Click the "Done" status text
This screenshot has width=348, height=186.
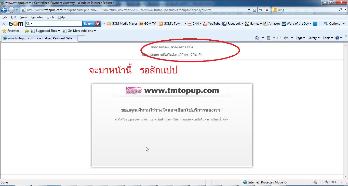(4, 182)
